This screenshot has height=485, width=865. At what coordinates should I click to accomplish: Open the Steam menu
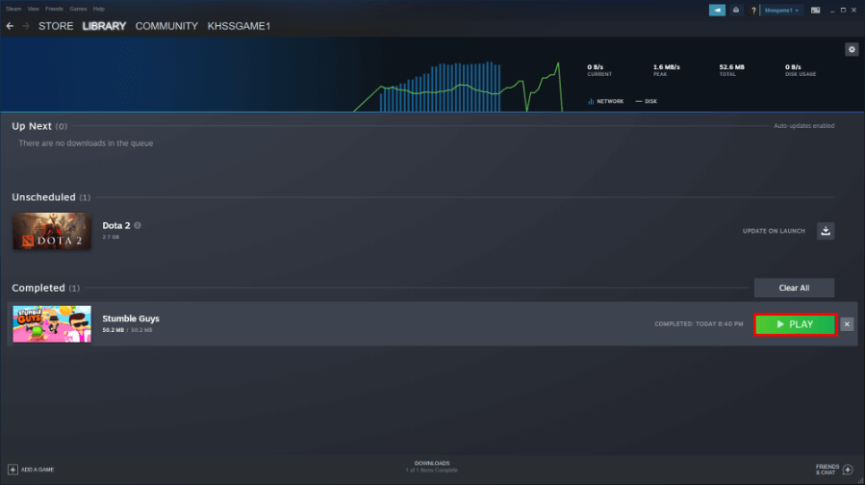pos(13,9)
